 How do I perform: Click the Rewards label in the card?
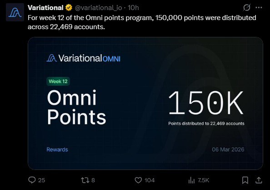[x=57, y=149]
